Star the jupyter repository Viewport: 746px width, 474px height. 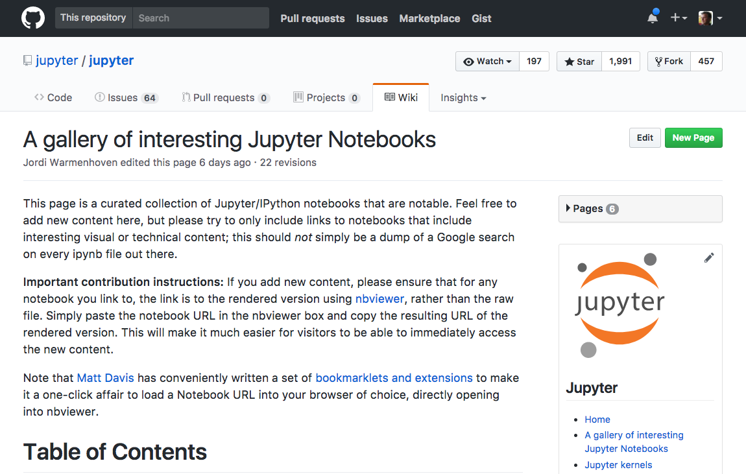(x=579, y=62)
